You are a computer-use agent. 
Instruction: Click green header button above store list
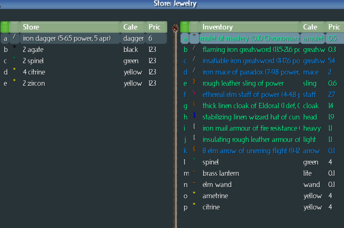5,27
